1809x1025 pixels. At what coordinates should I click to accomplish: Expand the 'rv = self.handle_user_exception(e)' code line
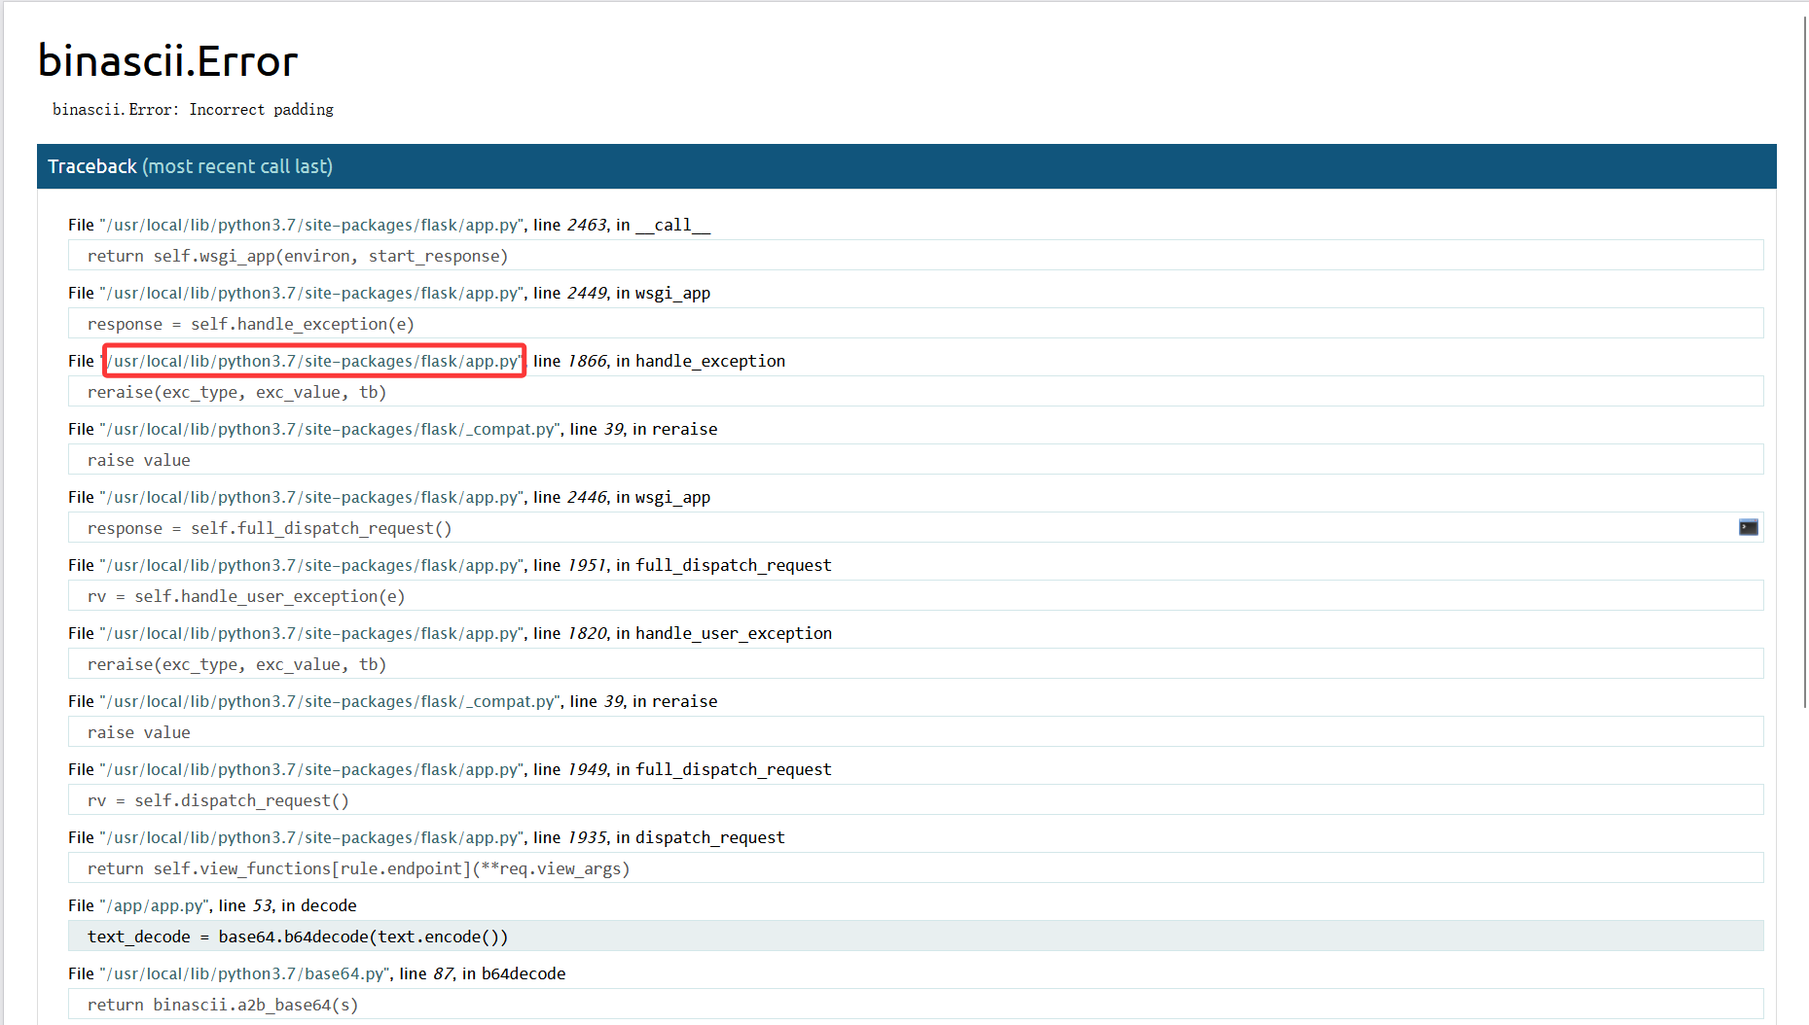(245, 596)
